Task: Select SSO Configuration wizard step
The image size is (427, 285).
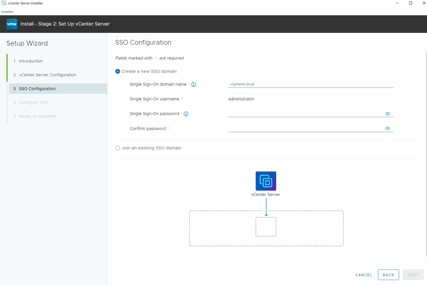Action: click(37, 89)
